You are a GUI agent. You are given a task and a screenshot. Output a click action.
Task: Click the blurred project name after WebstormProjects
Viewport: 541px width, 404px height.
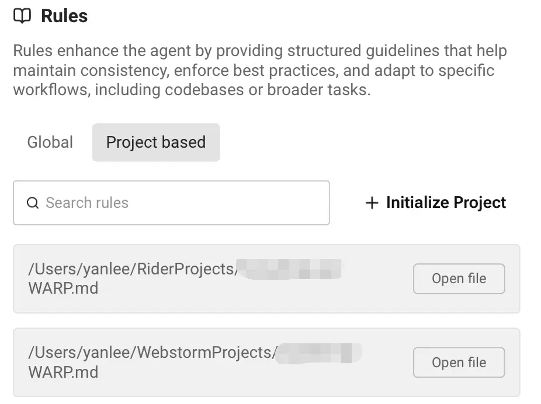(x=319, y=353)
